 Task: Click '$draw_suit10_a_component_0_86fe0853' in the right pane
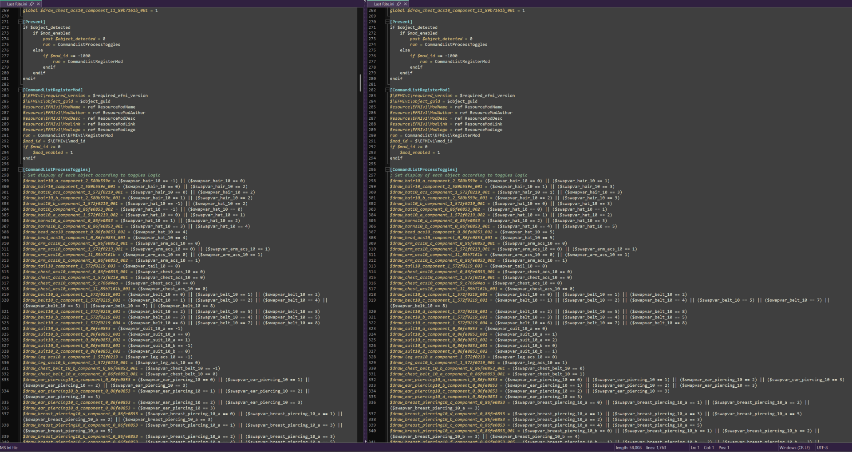434,329
